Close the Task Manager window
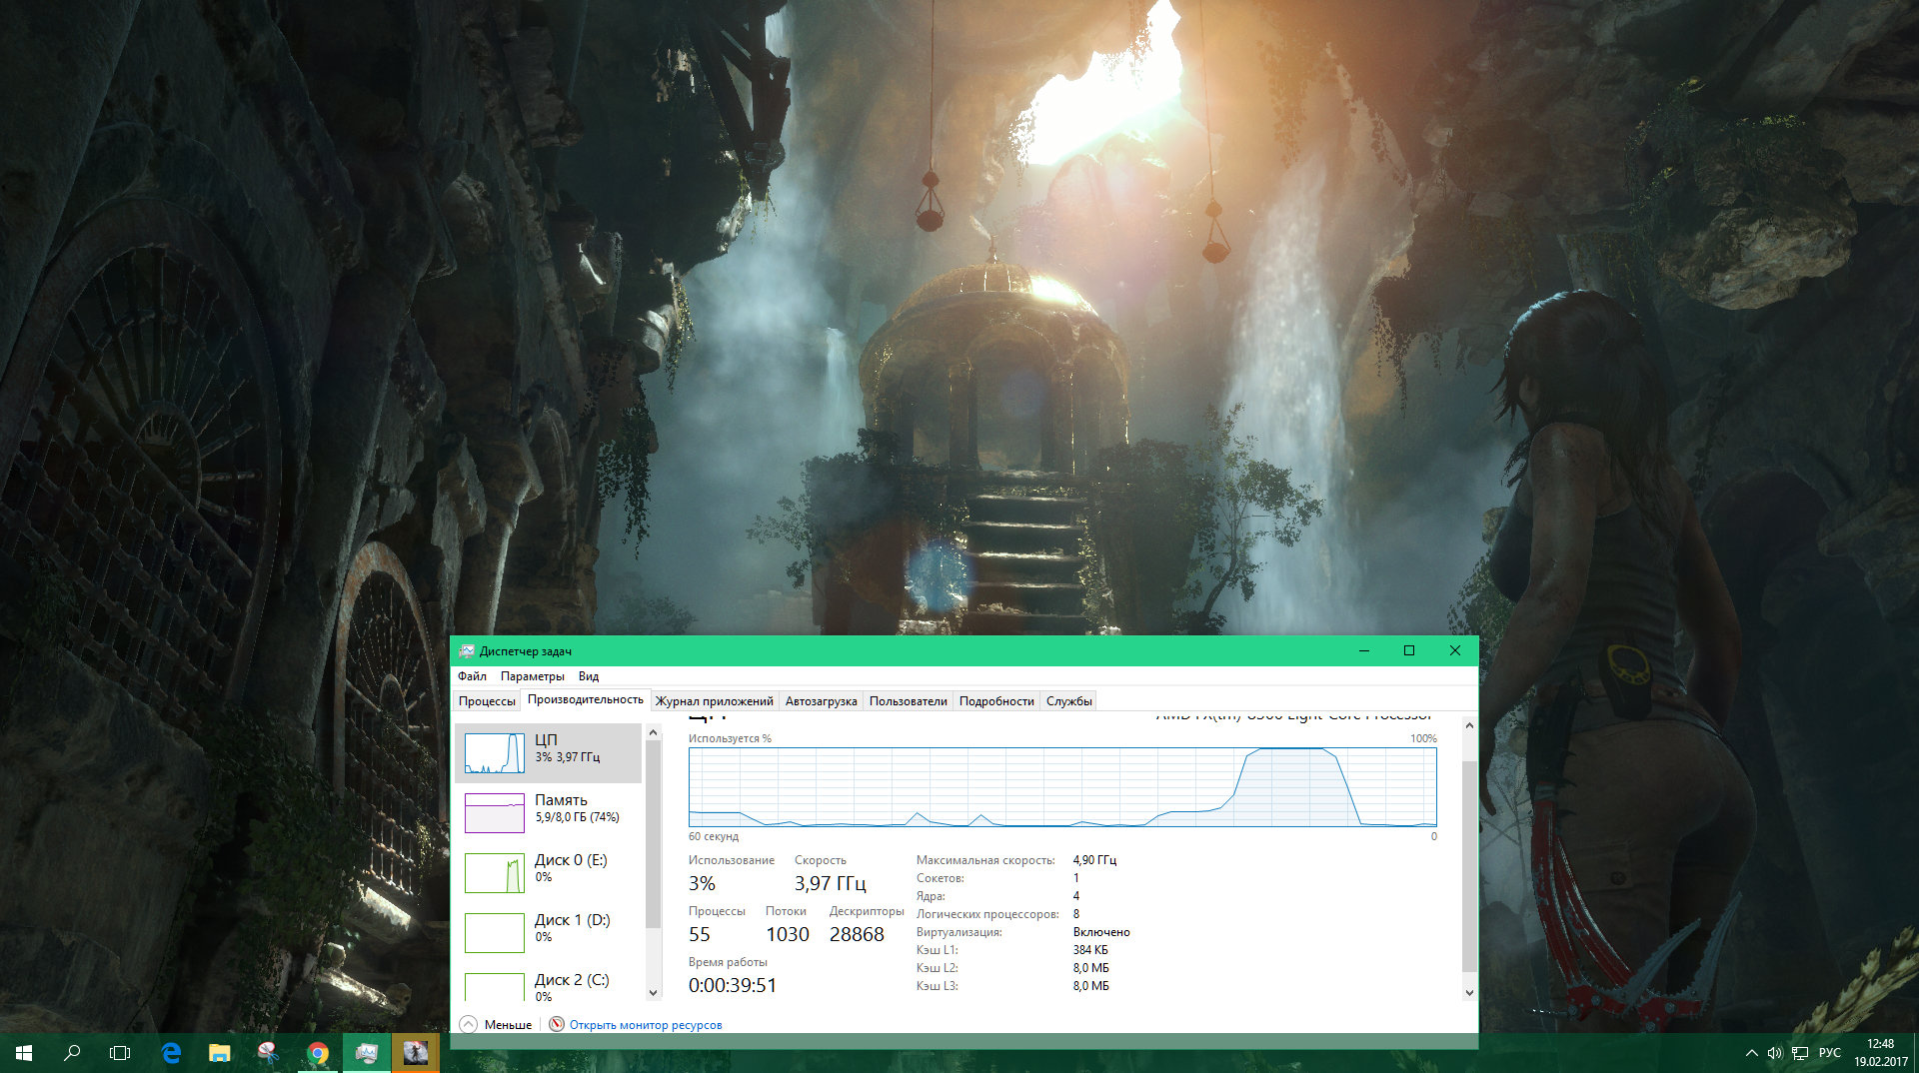This screenshot has width=1919, height=1073. (1455, 651)
